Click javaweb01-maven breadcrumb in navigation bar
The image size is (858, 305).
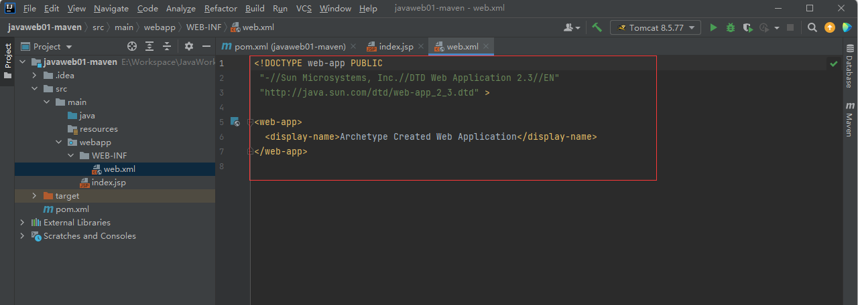pos(45,27)
